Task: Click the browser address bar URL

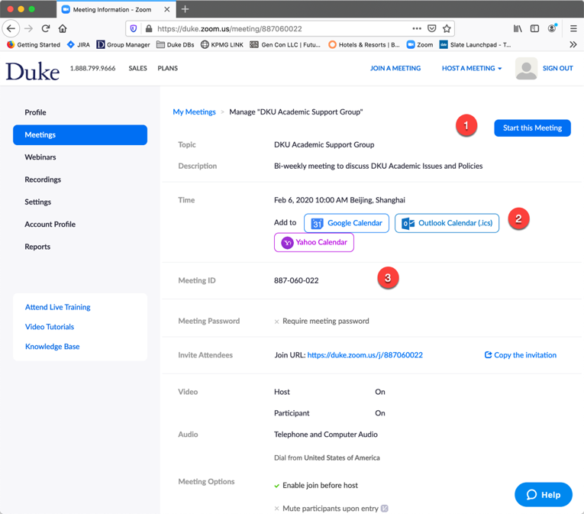Action: click(230, 29)
